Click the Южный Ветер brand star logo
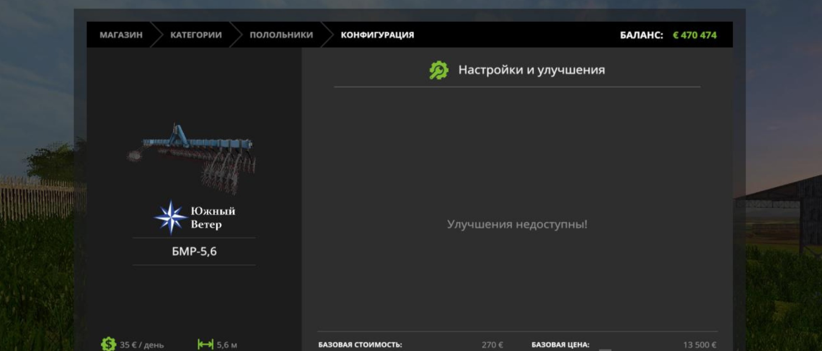 pos(170,218)
